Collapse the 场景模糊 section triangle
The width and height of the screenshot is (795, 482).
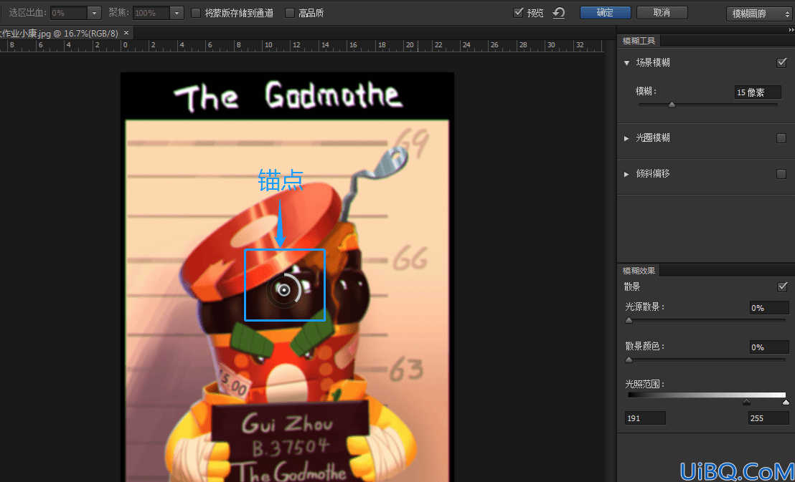click(626, 63)
